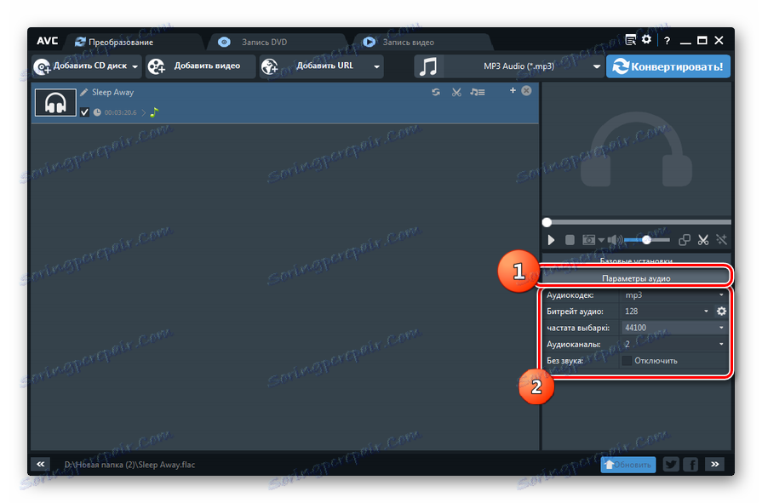Expand the Добавить CD диск dropdown arrow

coord(135,66)
